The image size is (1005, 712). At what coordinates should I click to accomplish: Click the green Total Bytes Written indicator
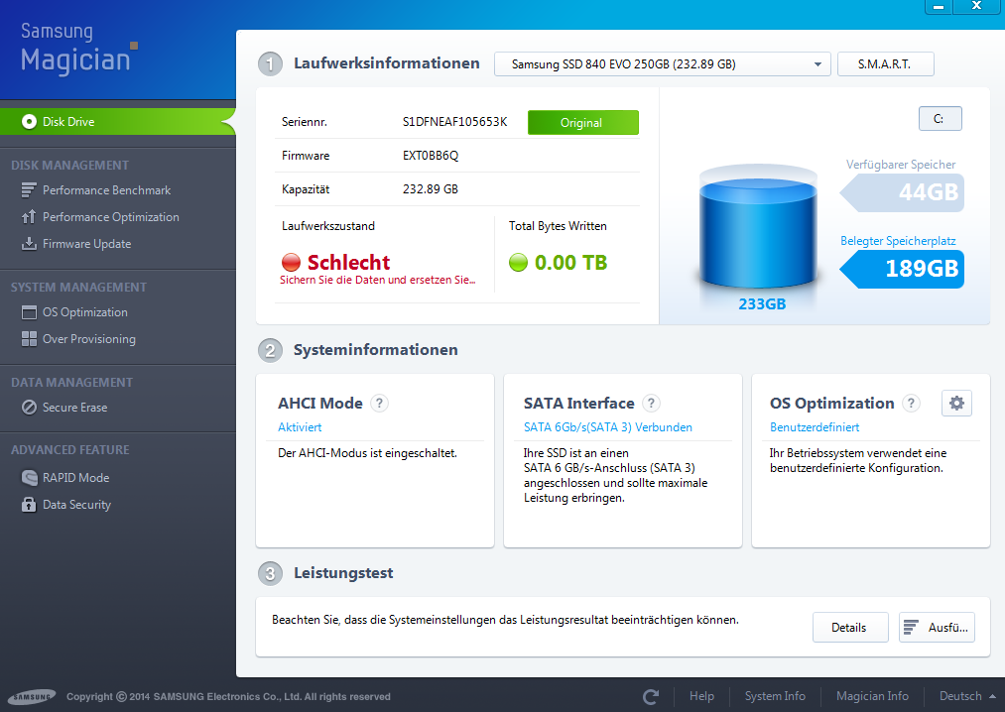click(x=518, y=262)
